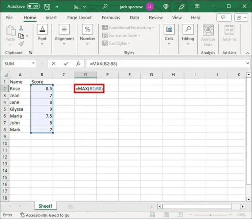This screenshot has width=252, height=219.
Task: Open the Cells ribbon group
Action: [169, 36]
